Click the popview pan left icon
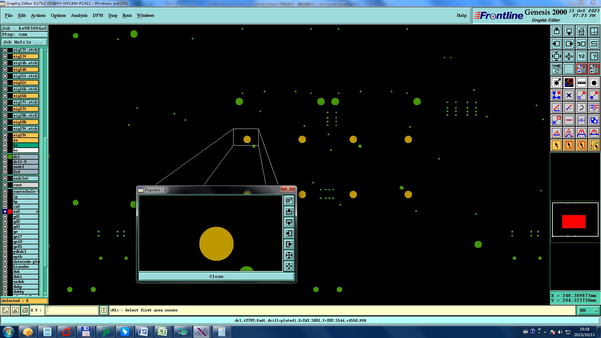 [289, 233]
